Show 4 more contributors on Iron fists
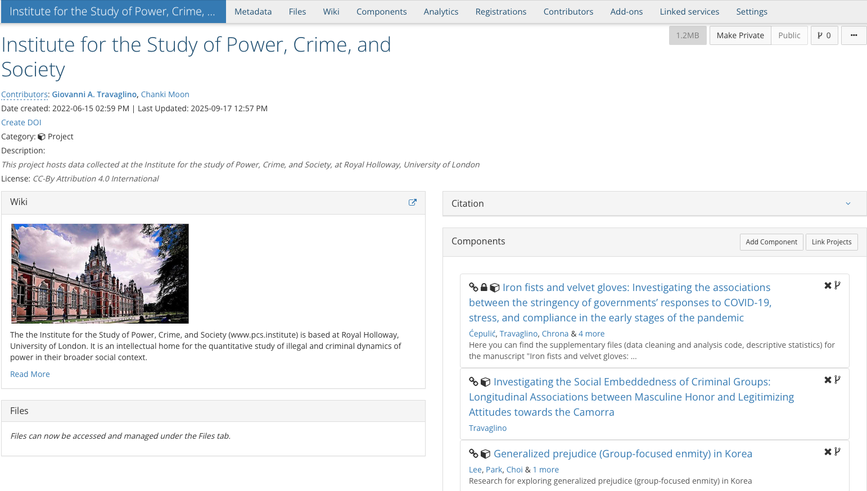This screenshot has width=867, height=491. click(x=591, y=334)
